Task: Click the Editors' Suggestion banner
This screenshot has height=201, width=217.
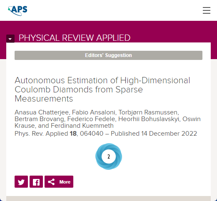Action: tap(108, 55)
